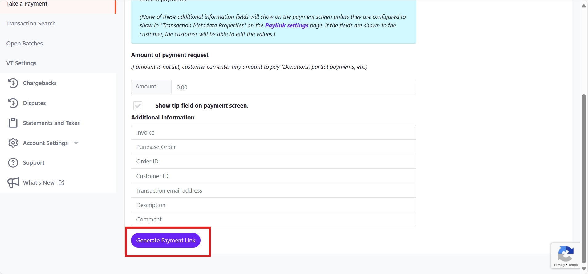The height and width of the screenshot is (274, 588).
Task: Click the Account Settings gear icon
Action: tap(13, 143)
